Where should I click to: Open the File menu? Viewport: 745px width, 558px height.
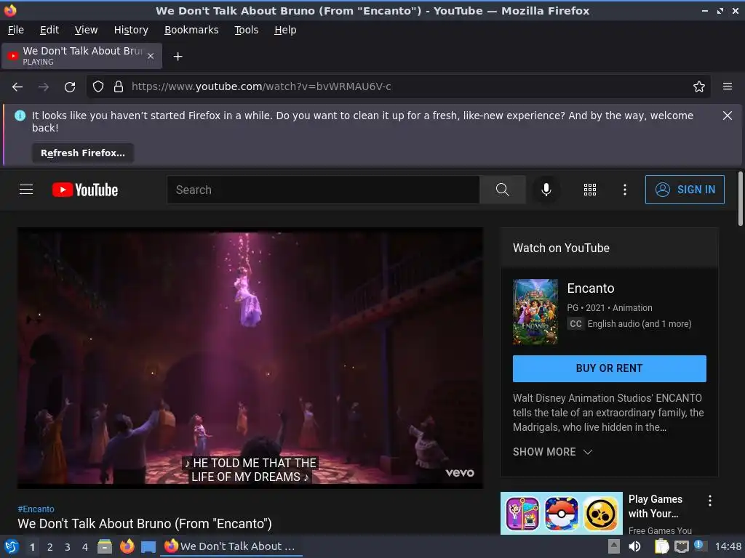[16, 30]
